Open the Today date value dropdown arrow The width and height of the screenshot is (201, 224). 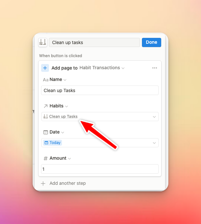tap(154, 143)
